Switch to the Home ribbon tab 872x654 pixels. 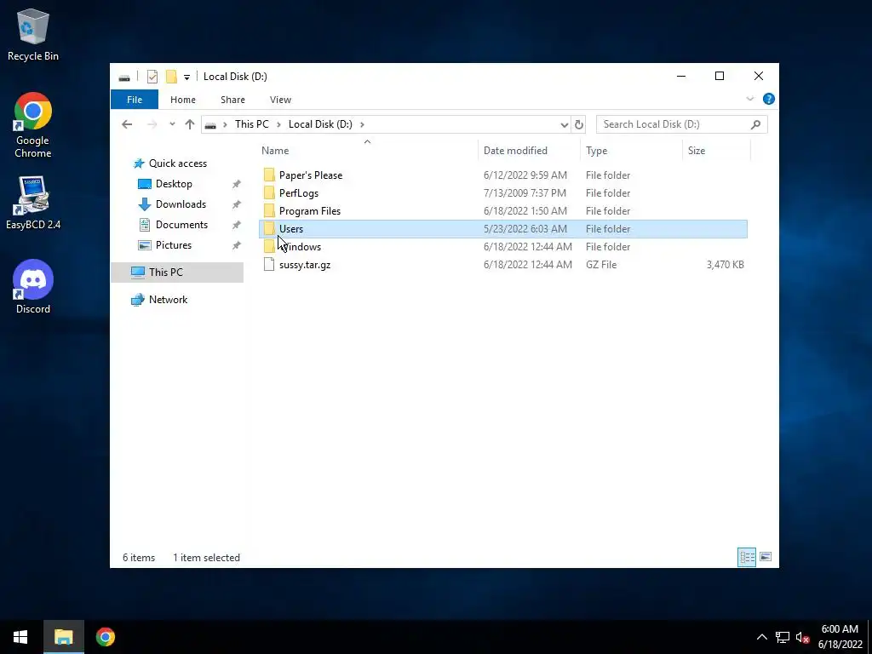pyautogui.click(x=183, y=100)
